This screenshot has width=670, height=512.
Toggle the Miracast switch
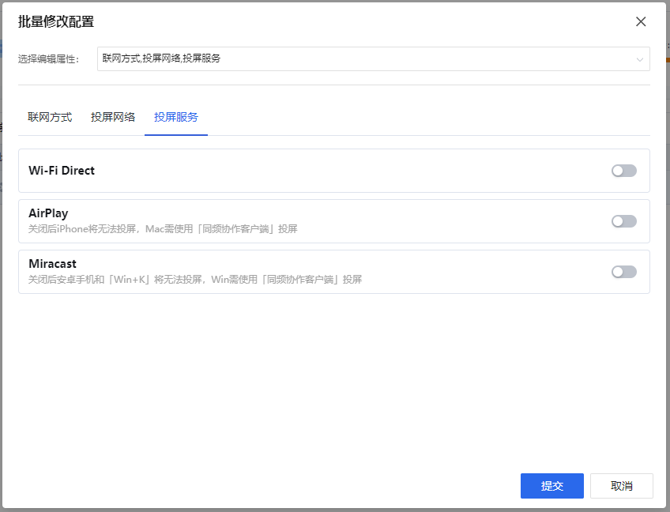click(x=624, y=271)
